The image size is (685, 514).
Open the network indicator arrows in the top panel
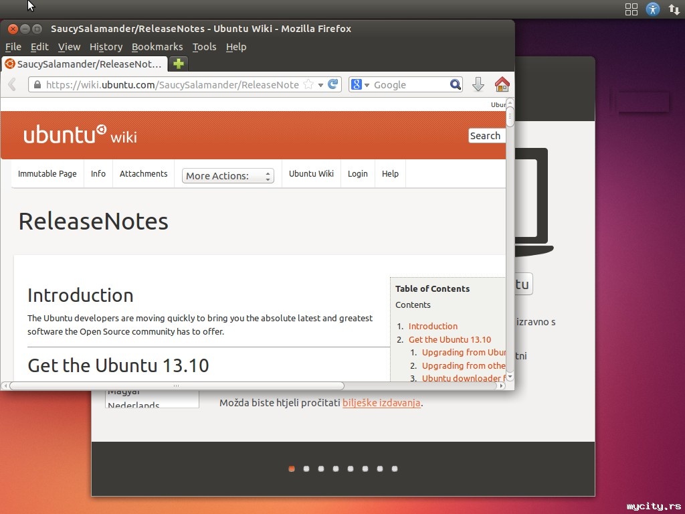point(674,9)
